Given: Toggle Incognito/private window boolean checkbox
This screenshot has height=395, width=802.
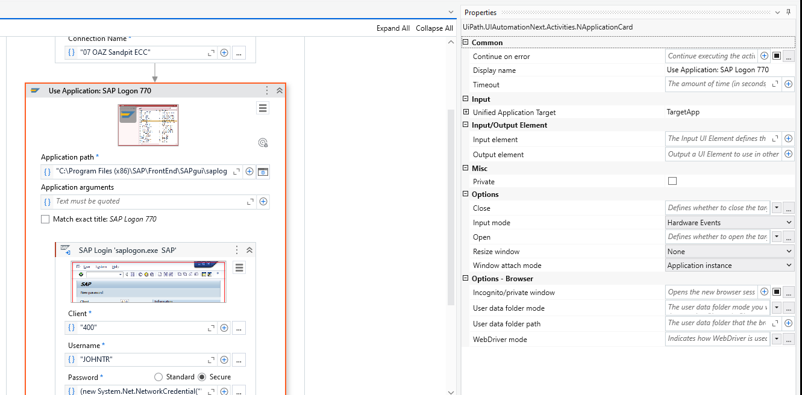Looking at the screenshot, I should (x=777, y=292).
